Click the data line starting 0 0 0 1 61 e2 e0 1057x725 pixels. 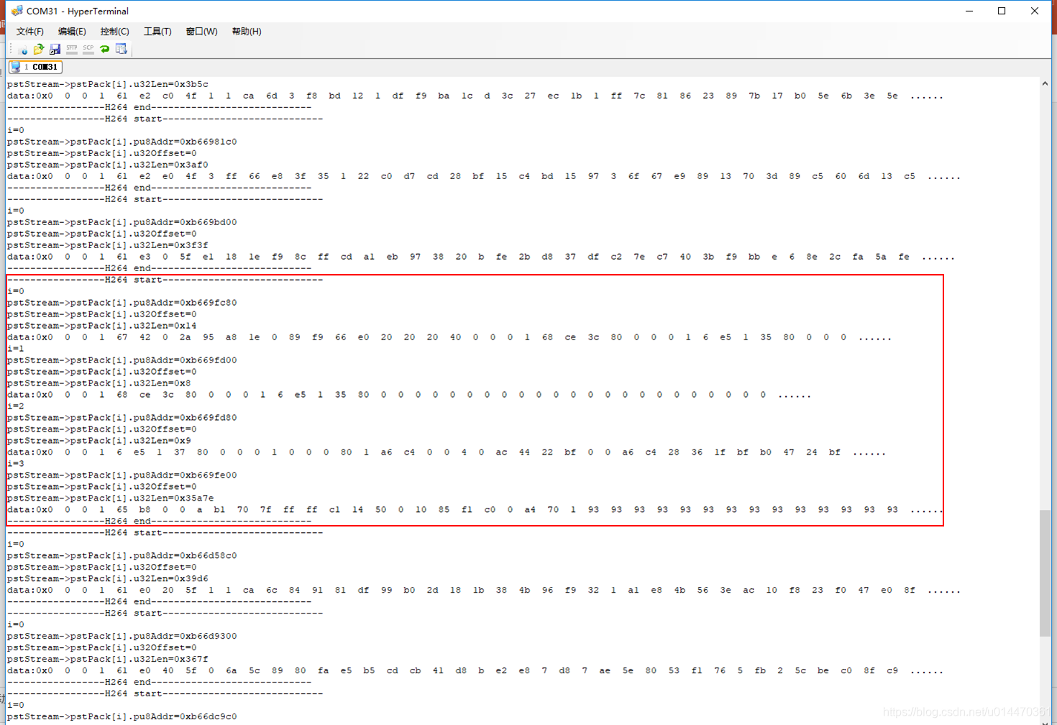pos(484,176)
